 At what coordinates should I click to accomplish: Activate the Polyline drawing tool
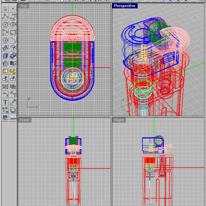click(5, 16)
